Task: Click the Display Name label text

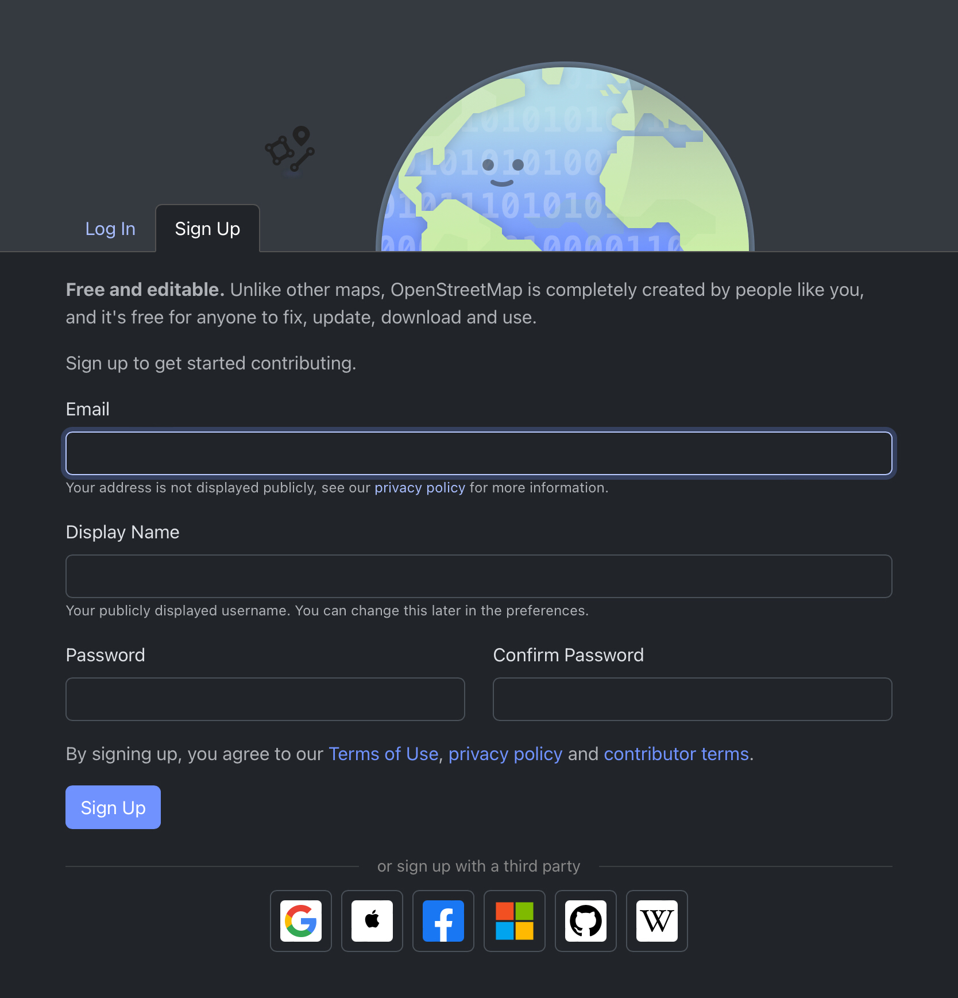Action: coord(122,532)
